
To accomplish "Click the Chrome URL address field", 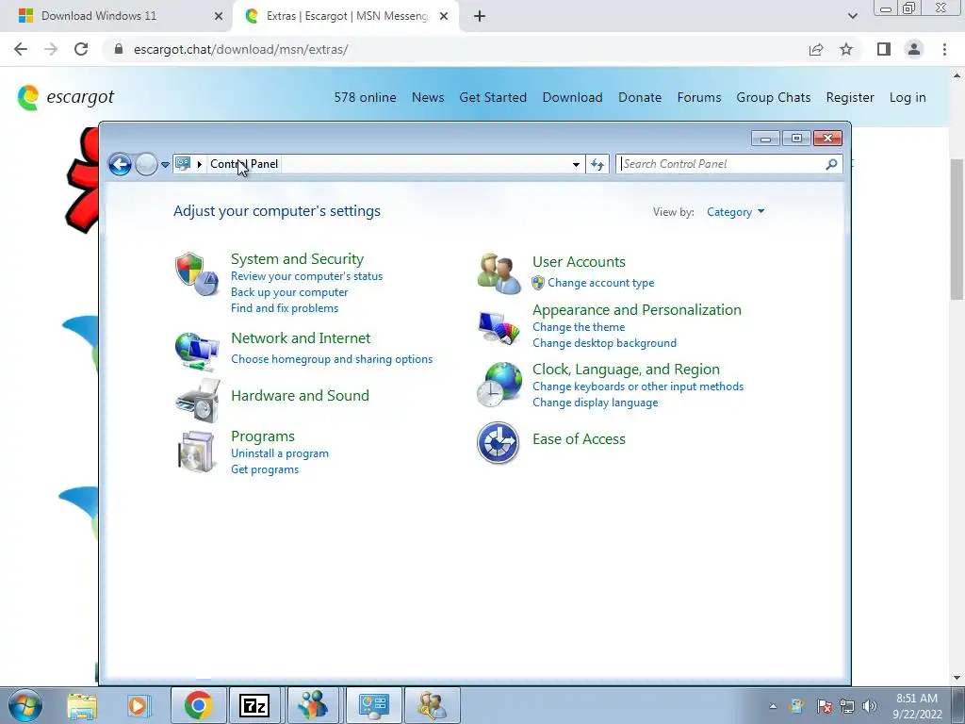I will 455,49.
